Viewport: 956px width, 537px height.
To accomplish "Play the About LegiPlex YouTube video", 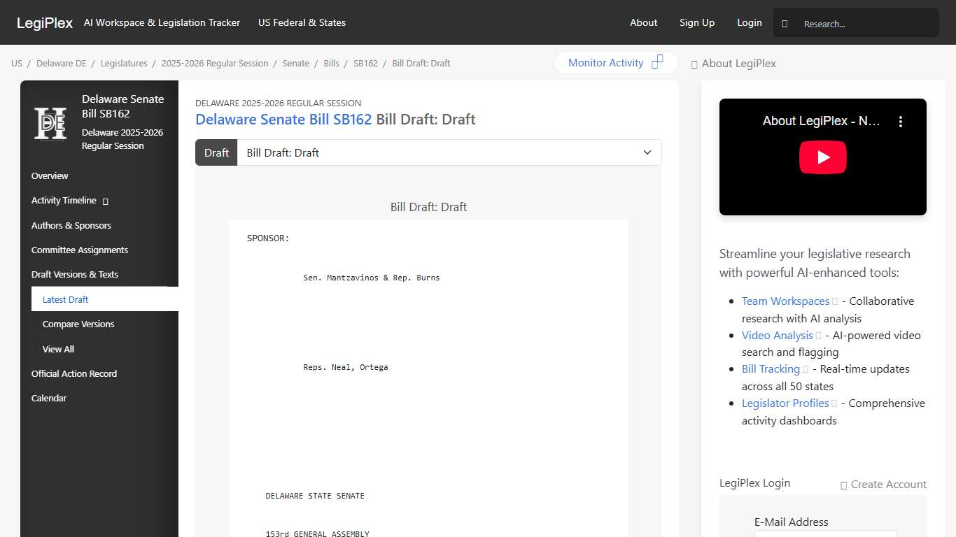I will (x=822, y=157).
